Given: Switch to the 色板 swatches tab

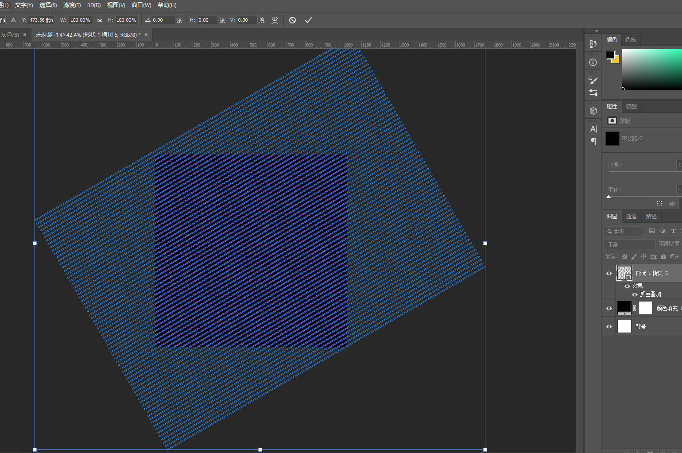Looking at the screenshot, I should coord(631,40).
